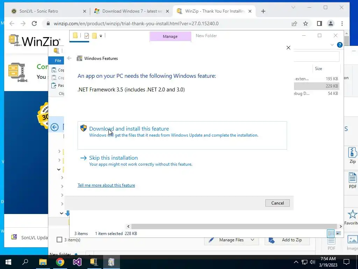Open the notification center icon
Image resolution: width=358 pixels, height=269 pixels.
346,262
